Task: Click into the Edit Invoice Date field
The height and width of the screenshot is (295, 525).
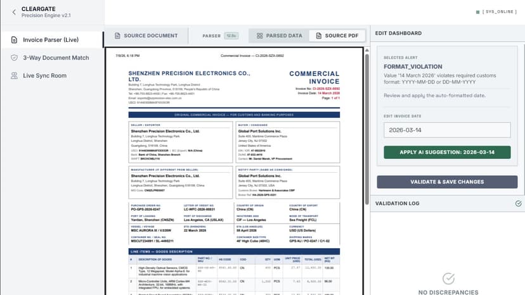Action: click(x=447, y=130)
